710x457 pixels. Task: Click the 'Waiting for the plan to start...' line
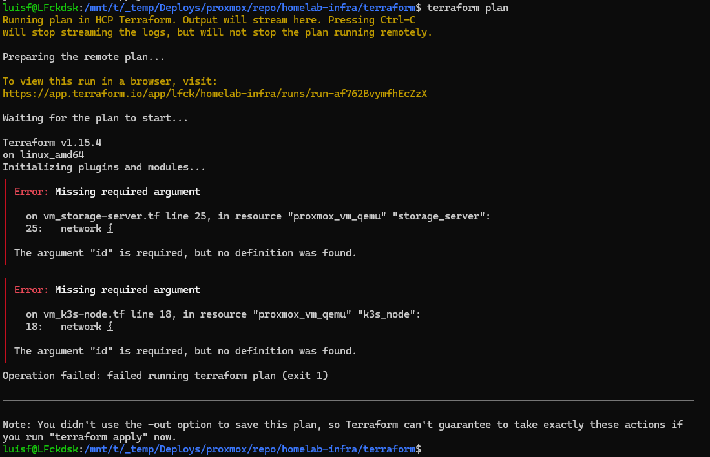95,118
